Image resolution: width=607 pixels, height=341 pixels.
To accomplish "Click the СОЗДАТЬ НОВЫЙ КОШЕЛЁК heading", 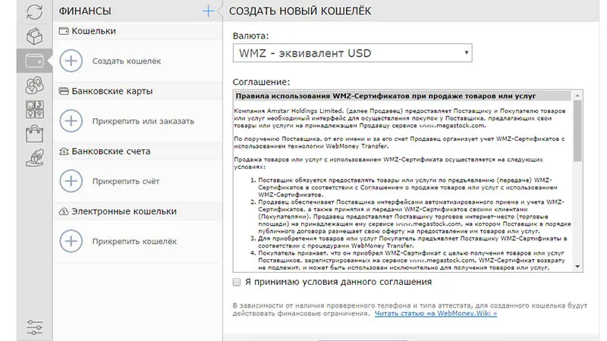I will click(300, 11).
